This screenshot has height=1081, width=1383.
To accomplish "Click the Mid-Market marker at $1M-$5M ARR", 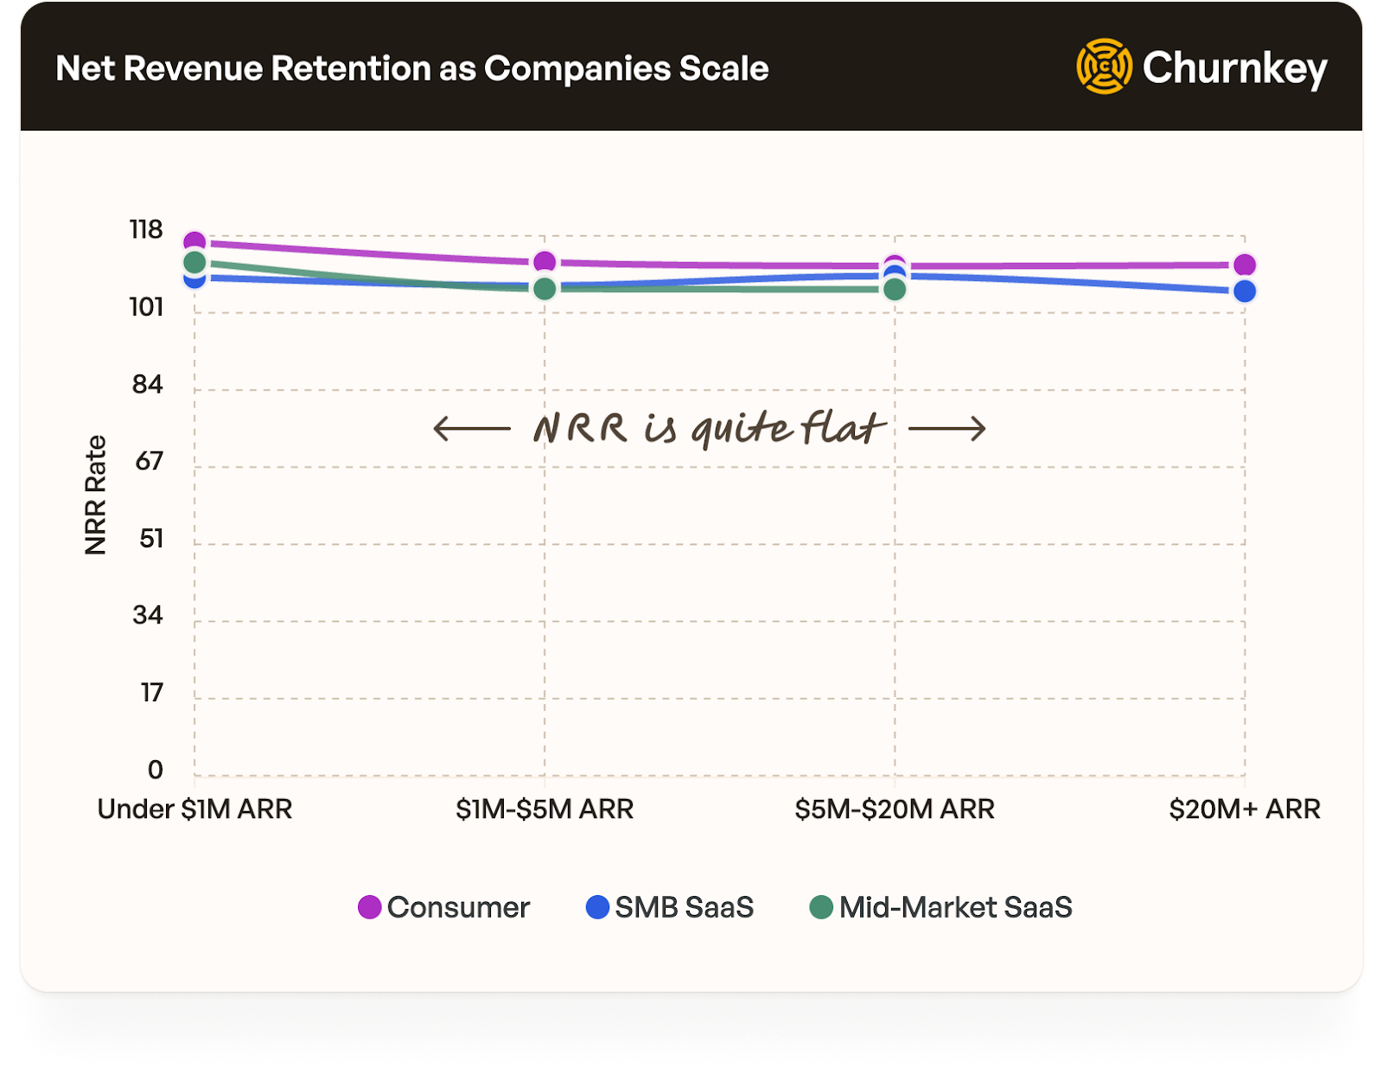I will coord(545,289).
